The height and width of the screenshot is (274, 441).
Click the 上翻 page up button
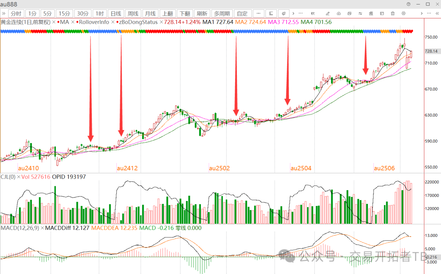pos(168,13)
